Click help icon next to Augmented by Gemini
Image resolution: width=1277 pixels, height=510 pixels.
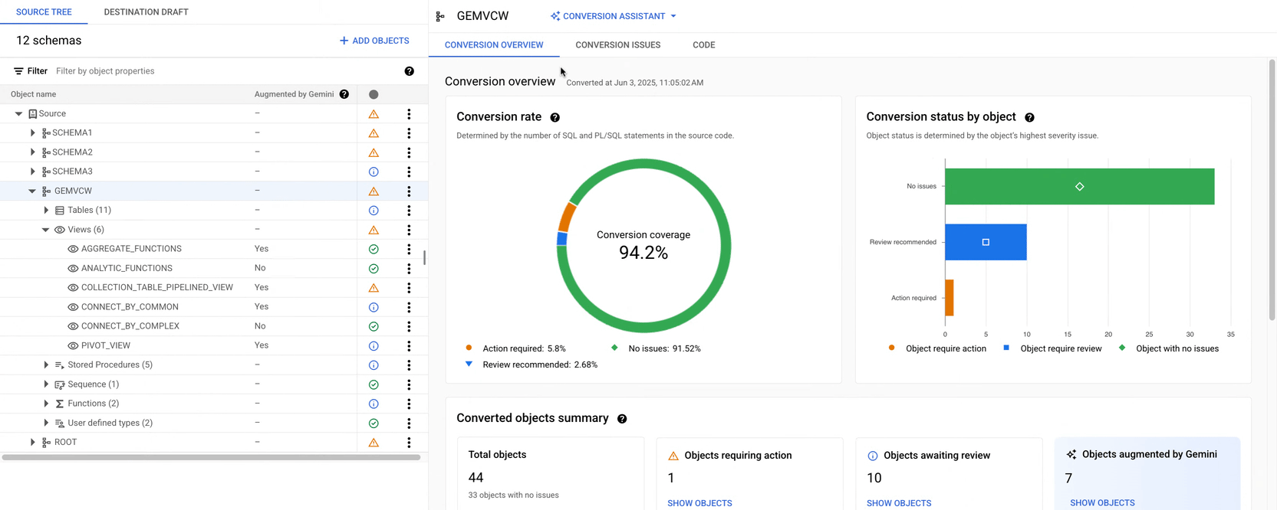(344, 94)
